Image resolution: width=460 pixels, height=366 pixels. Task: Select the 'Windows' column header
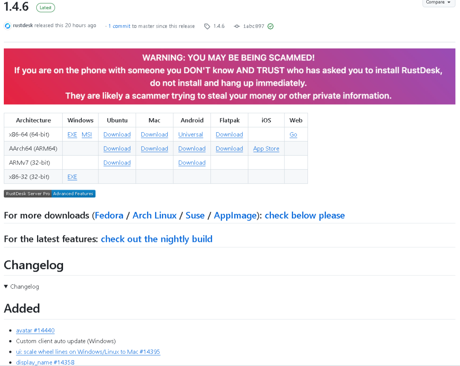(x=80, y=120)
